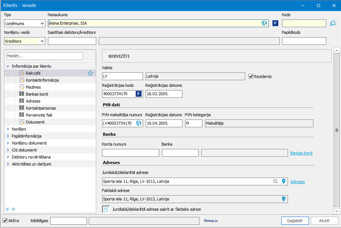341x228 pixels.
Task: Click the vertical scrollbar down arrow
Action: point(336,211)
